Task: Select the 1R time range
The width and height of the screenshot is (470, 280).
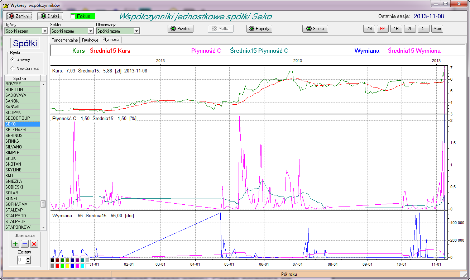Action: tap(396, 29)
